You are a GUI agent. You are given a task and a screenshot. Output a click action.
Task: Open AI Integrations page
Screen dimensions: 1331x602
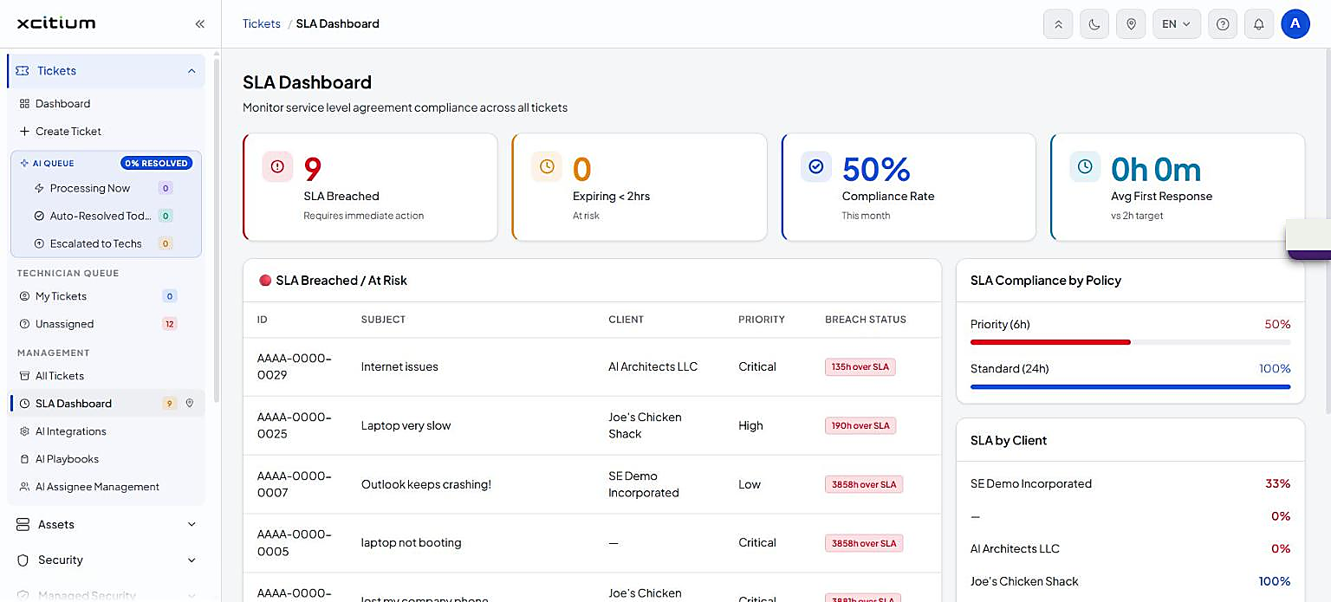[106, 431]
